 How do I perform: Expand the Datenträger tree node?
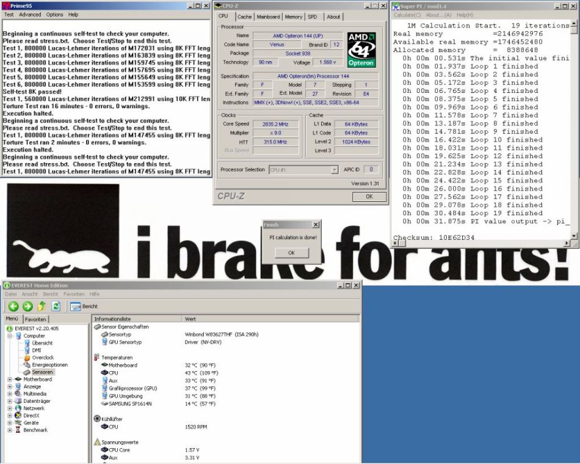(10, 401)
